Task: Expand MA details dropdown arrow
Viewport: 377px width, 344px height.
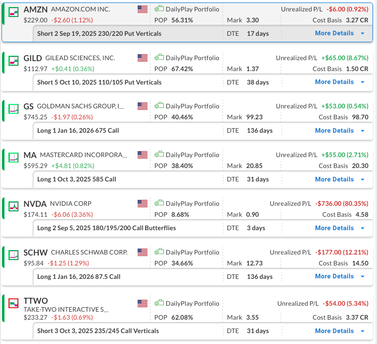Action: pos(363,179)
